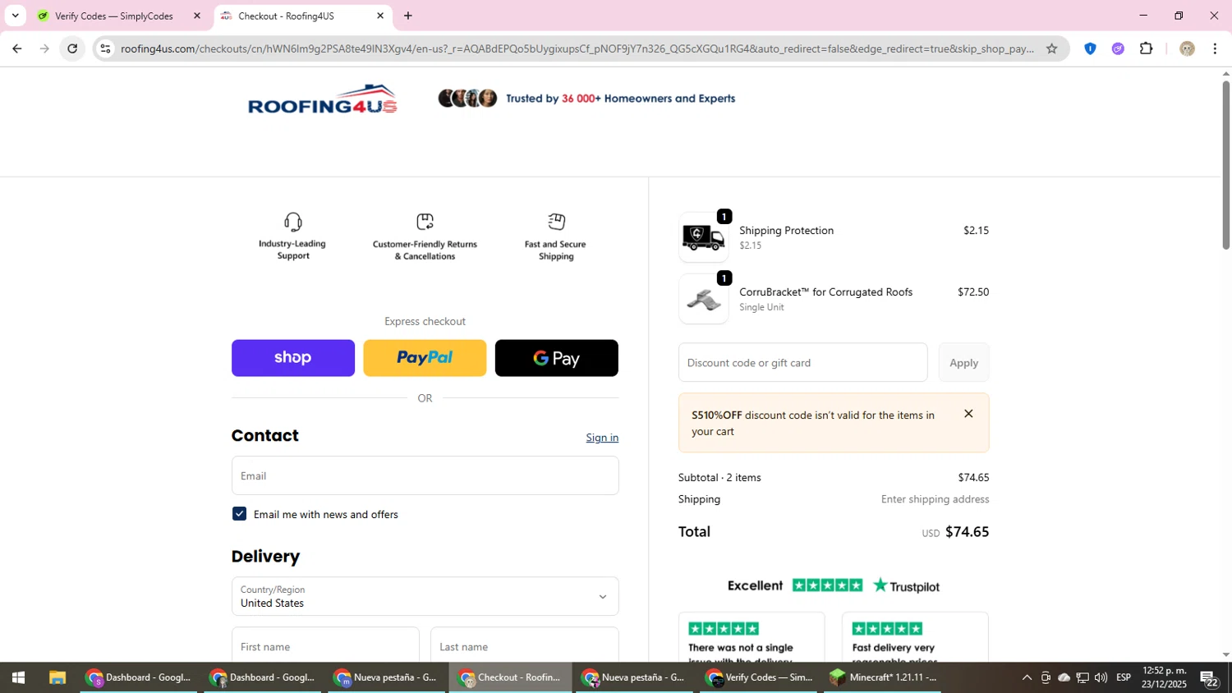Click the First name field
This screenshot has height=693, width=1232.
point(325,646)
